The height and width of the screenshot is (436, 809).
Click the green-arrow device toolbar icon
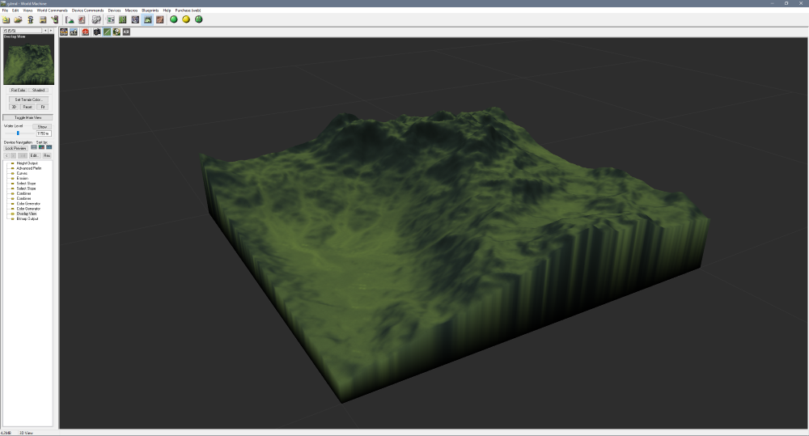pos(55,19)
